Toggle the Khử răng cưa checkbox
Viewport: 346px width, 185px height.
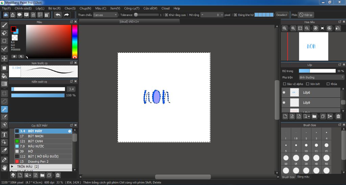coord(167,15)
